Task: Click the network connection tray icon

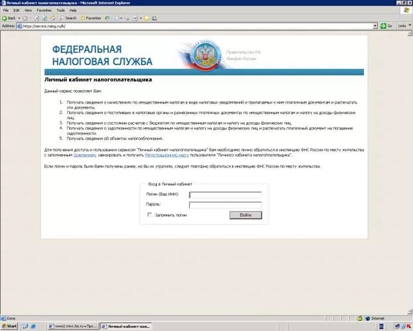Action: (403, 326)
